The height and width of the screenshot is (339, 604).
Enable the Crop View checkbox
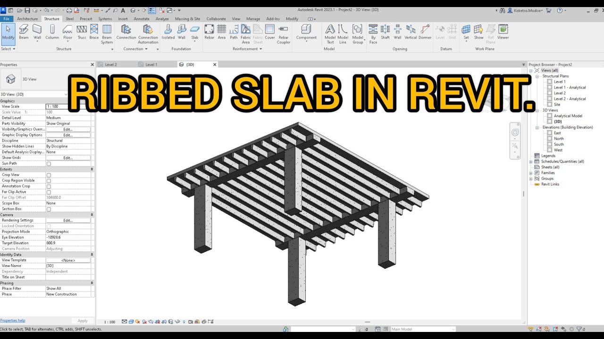coord(49,175)
